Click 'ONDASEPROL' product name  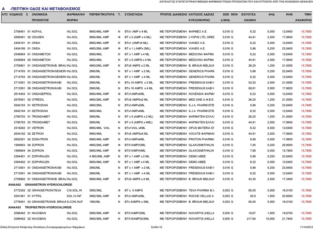[x=41, y=94]
